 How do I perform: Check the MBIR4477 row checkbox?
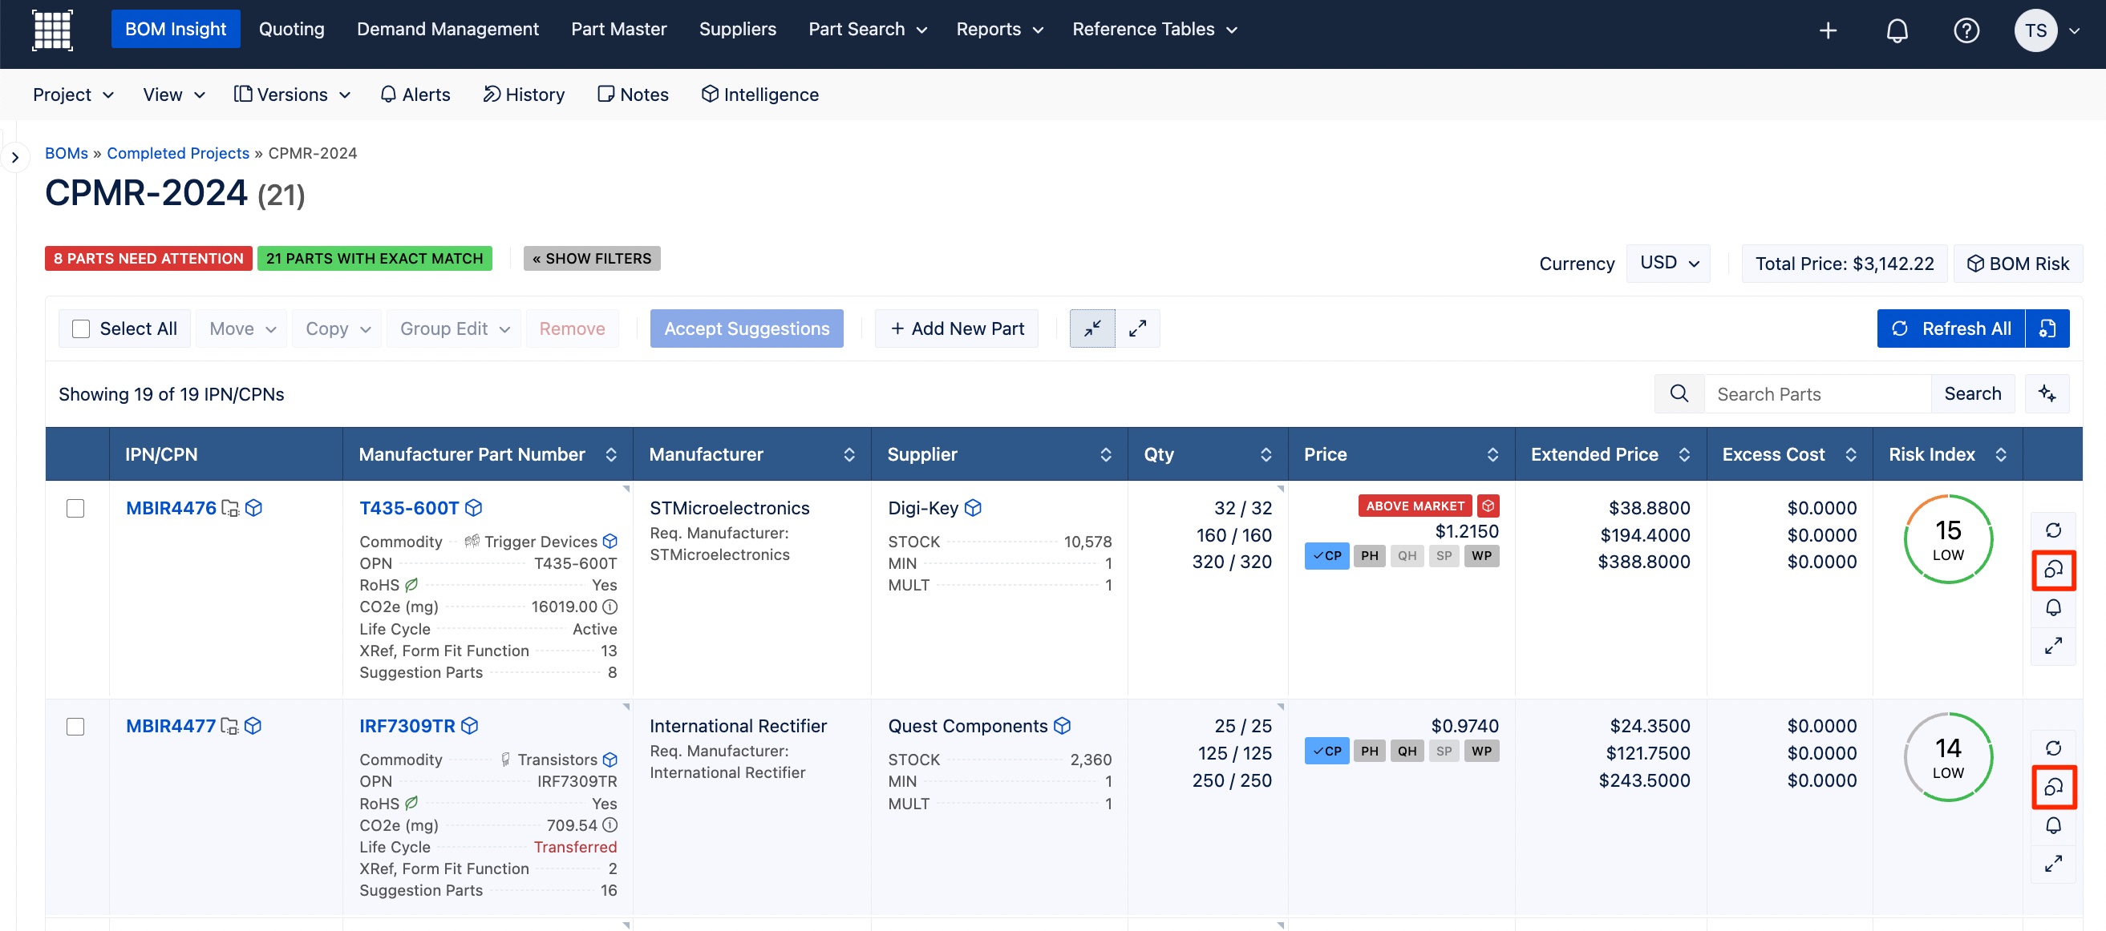pyautogui.click(x=75, y=726)
